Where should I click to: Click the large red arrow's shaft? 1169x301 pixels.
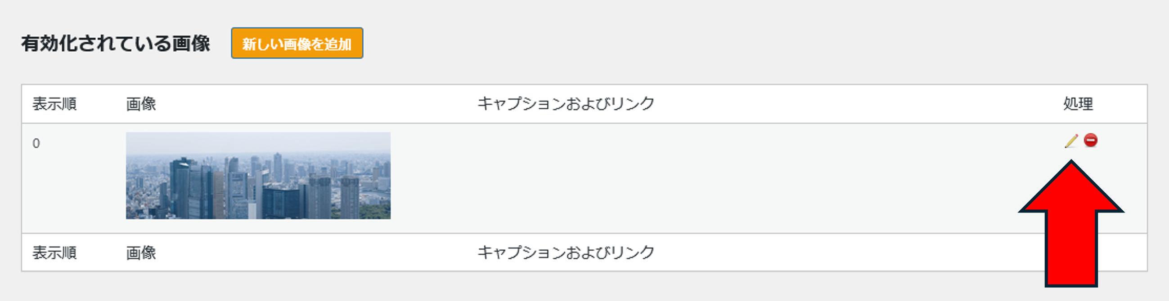point(1071,248)
